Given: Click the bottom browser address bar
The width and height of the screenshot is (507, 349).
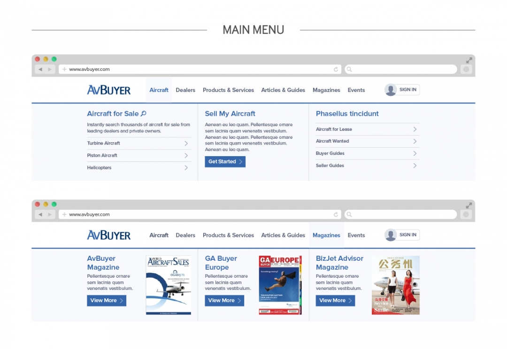Looking at the screenshot, I should point(200,214).
